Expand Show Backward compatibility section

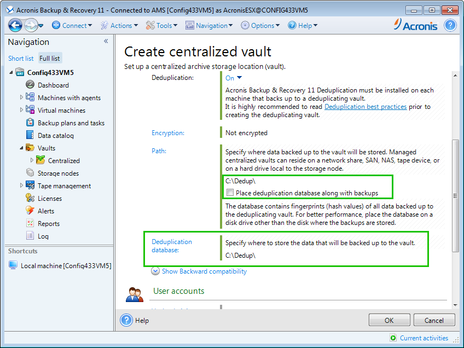coord(199,271)
